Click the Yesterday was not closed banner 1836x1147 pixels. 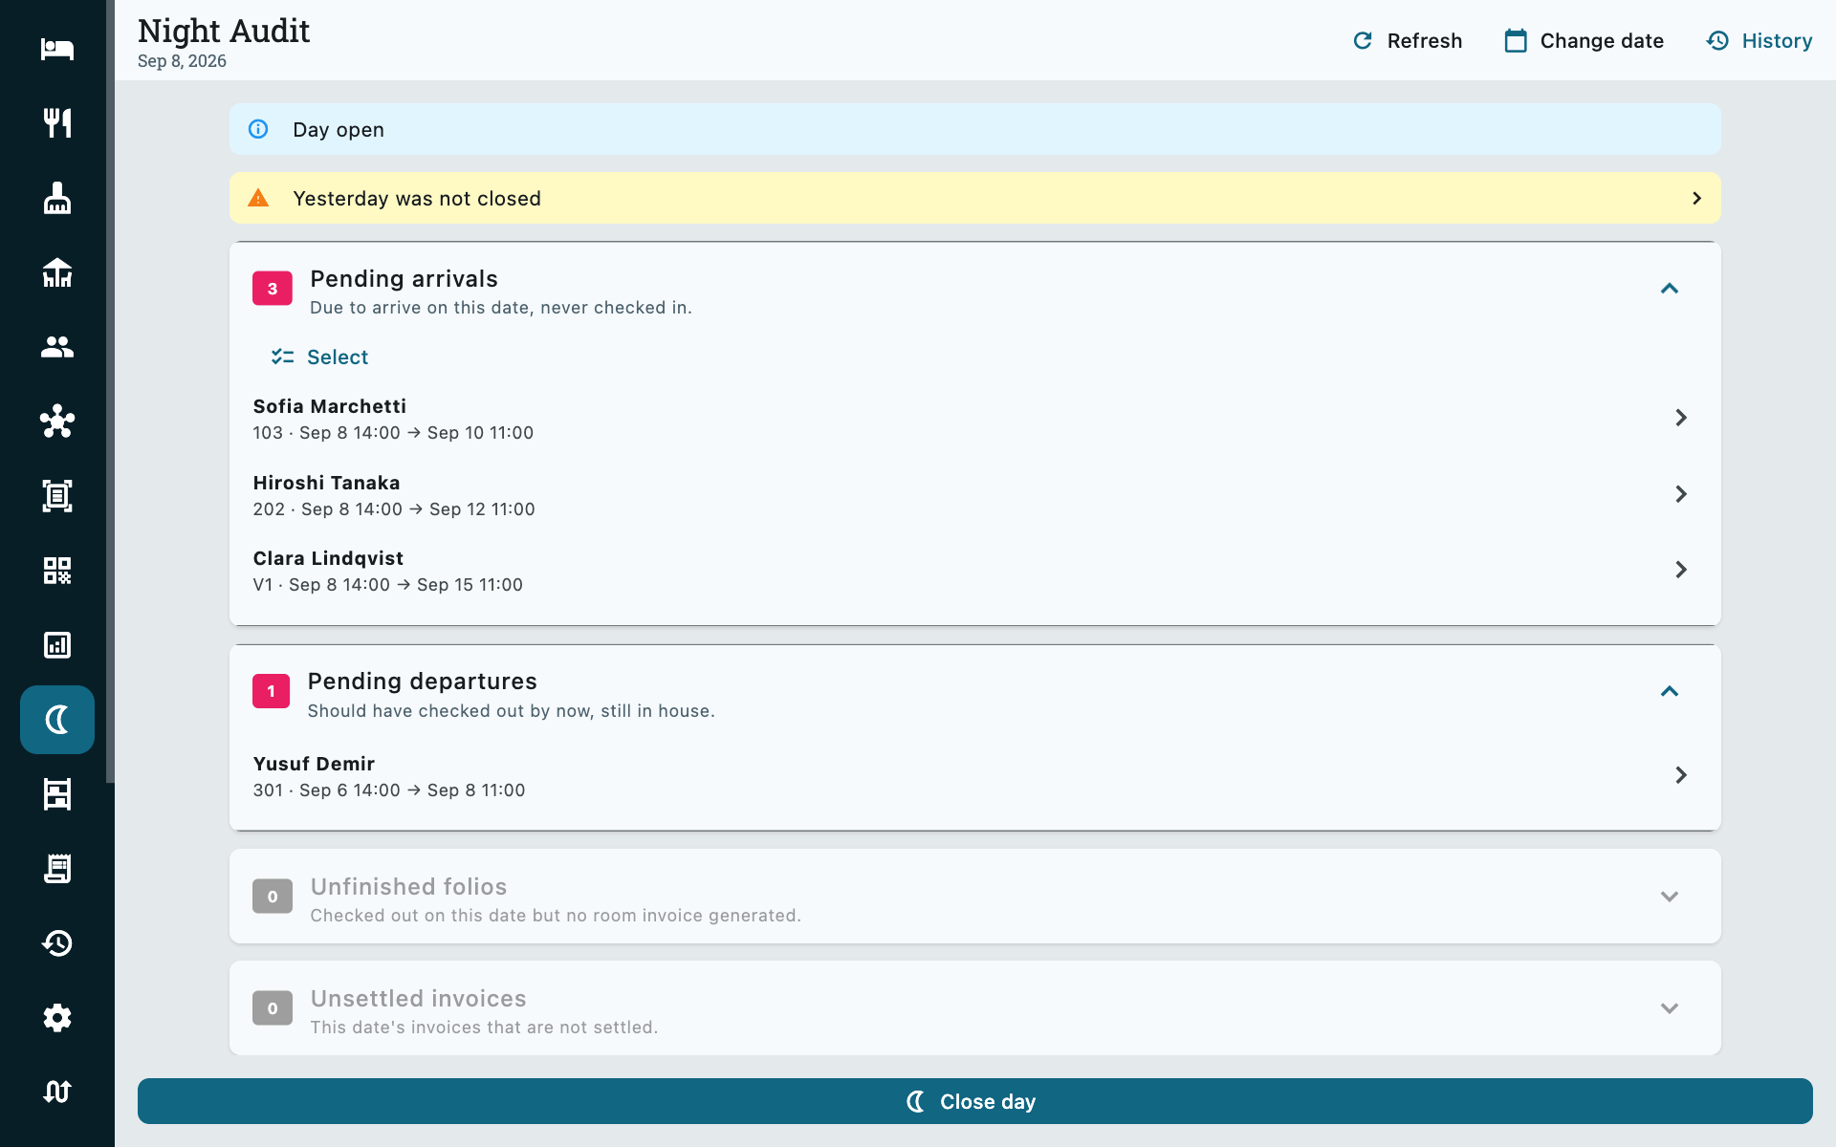[975, 198]
